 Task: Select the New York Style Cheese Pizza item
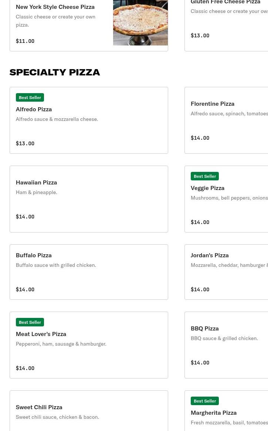(55, 7)
